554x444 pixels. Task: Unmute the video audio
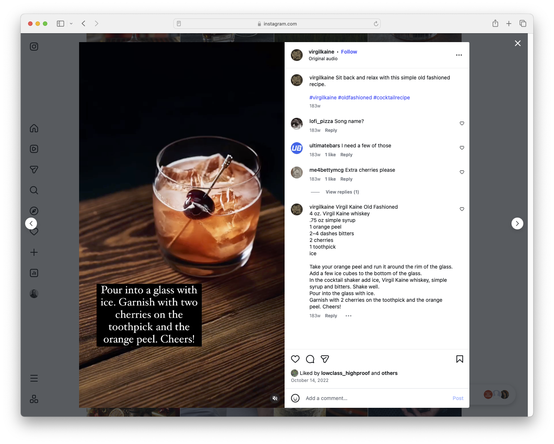(275, 398)
